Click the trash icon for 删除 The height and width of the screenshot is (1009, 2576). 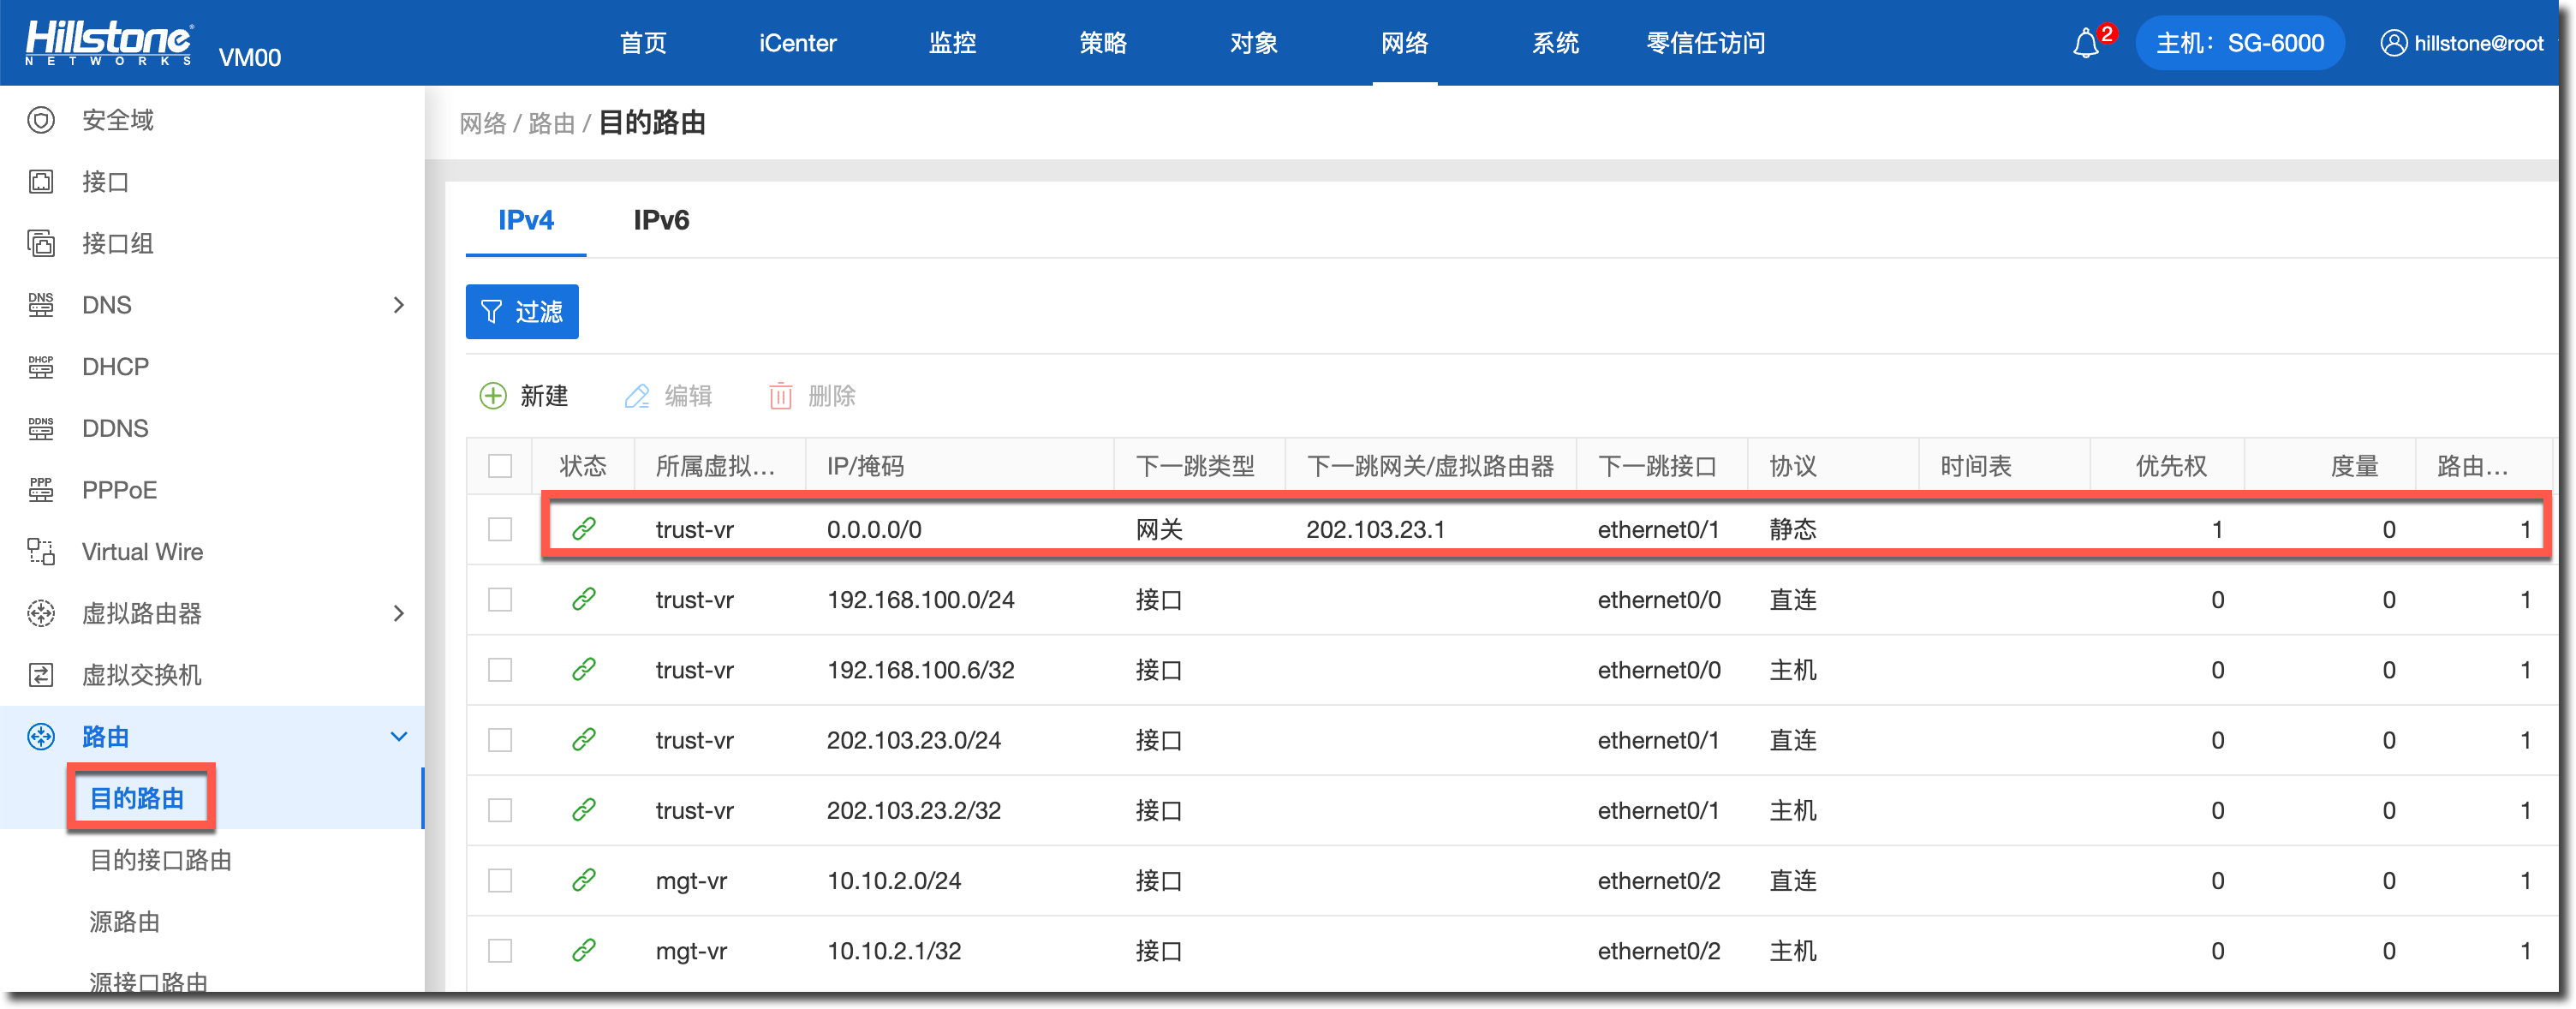[x=780, y=396]
